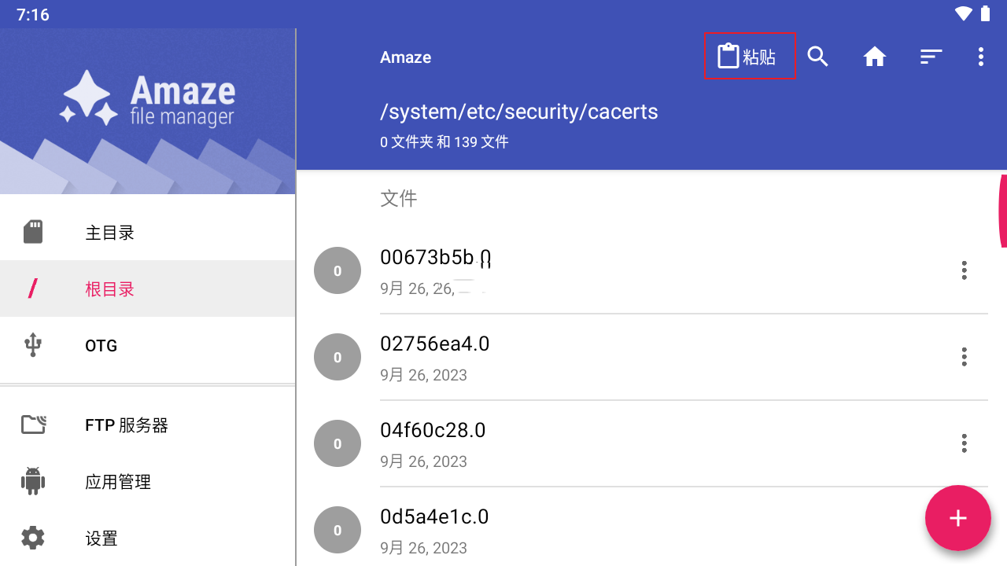Click the /system/etc/security/cacerts path bar

[519, 112]
